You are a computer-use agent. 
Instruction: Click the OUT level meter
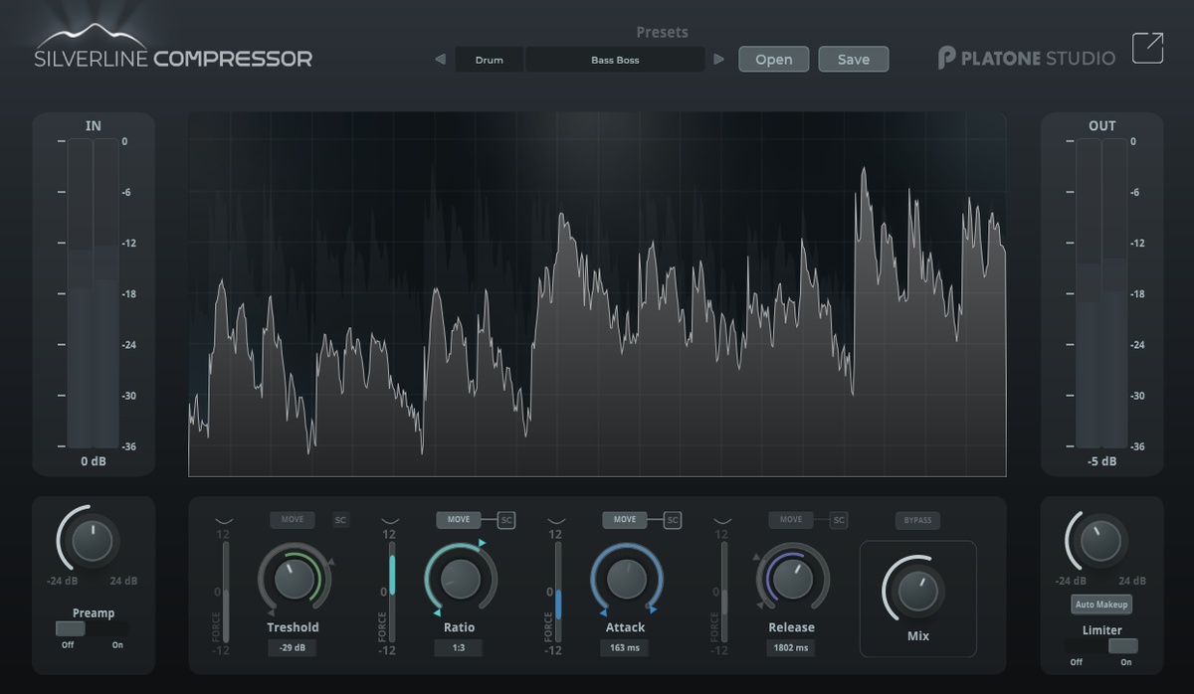pyautogui.click(x=1101, y=293)
